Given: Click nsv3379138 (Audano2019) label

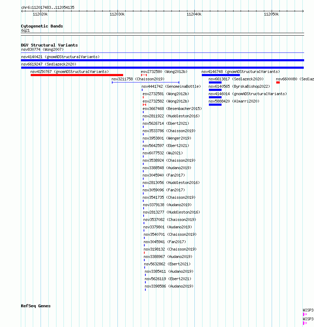Looking at the screenshot, I should tap(167, 205).
